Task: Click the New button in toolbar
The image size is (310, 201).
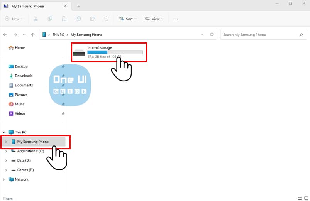Action: [x=14, y=19]
